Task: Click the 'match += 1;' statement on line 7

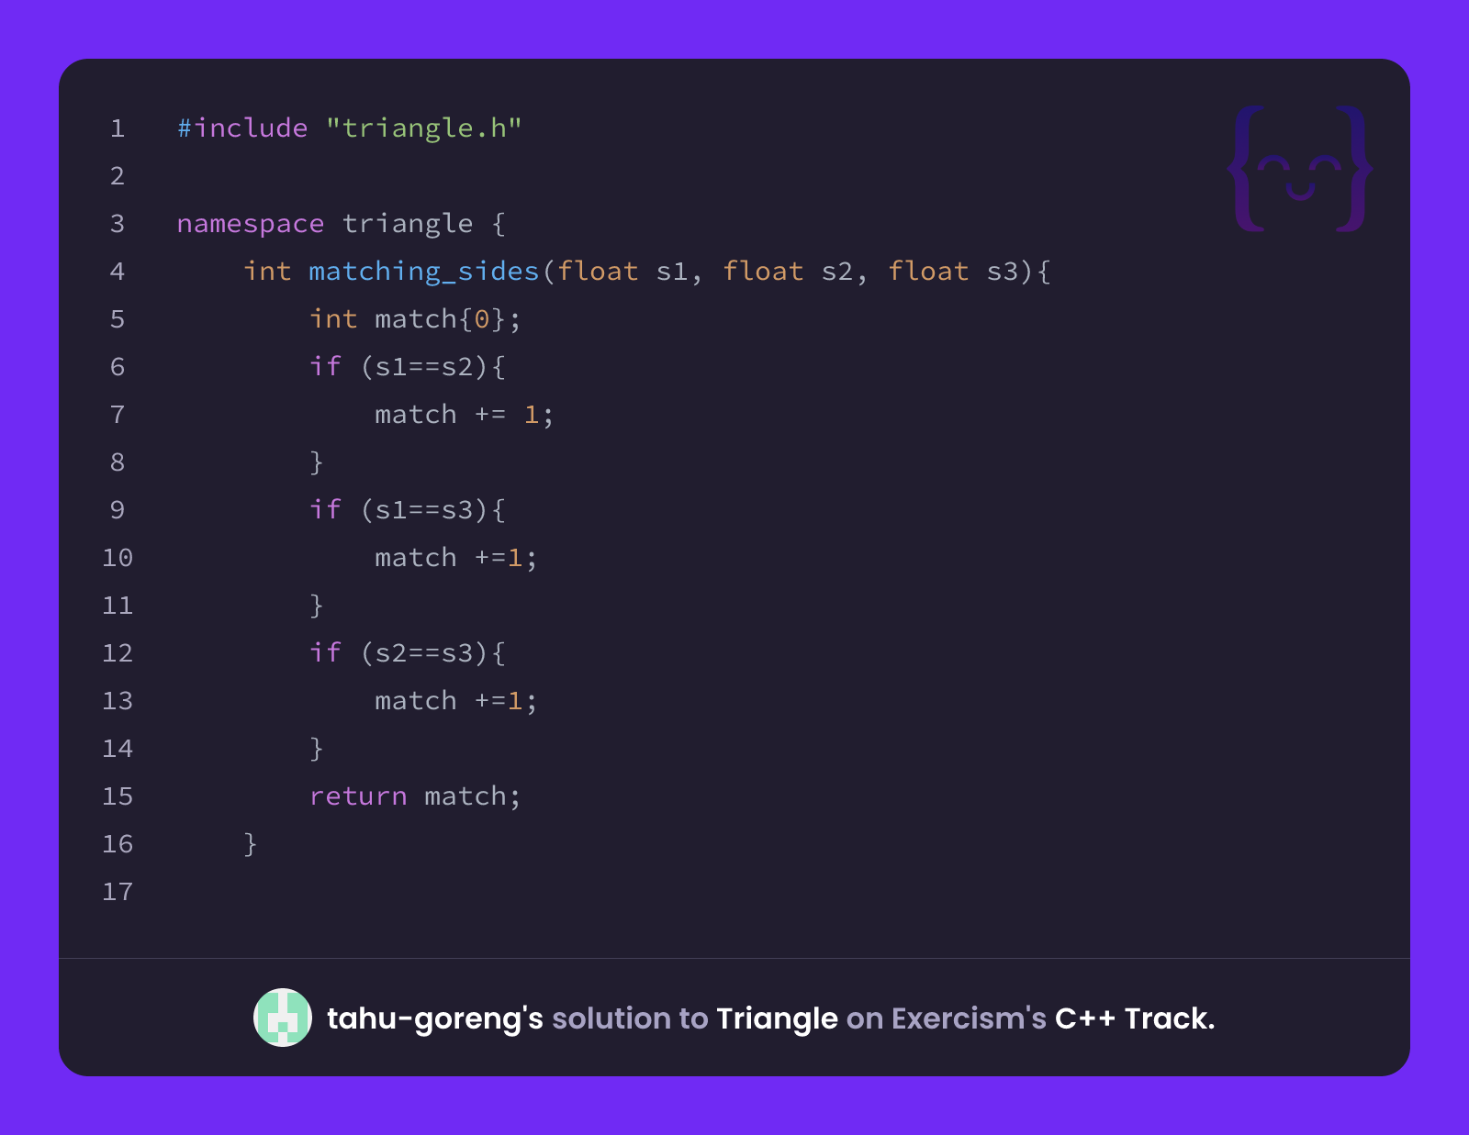Action: pos(465,415)
